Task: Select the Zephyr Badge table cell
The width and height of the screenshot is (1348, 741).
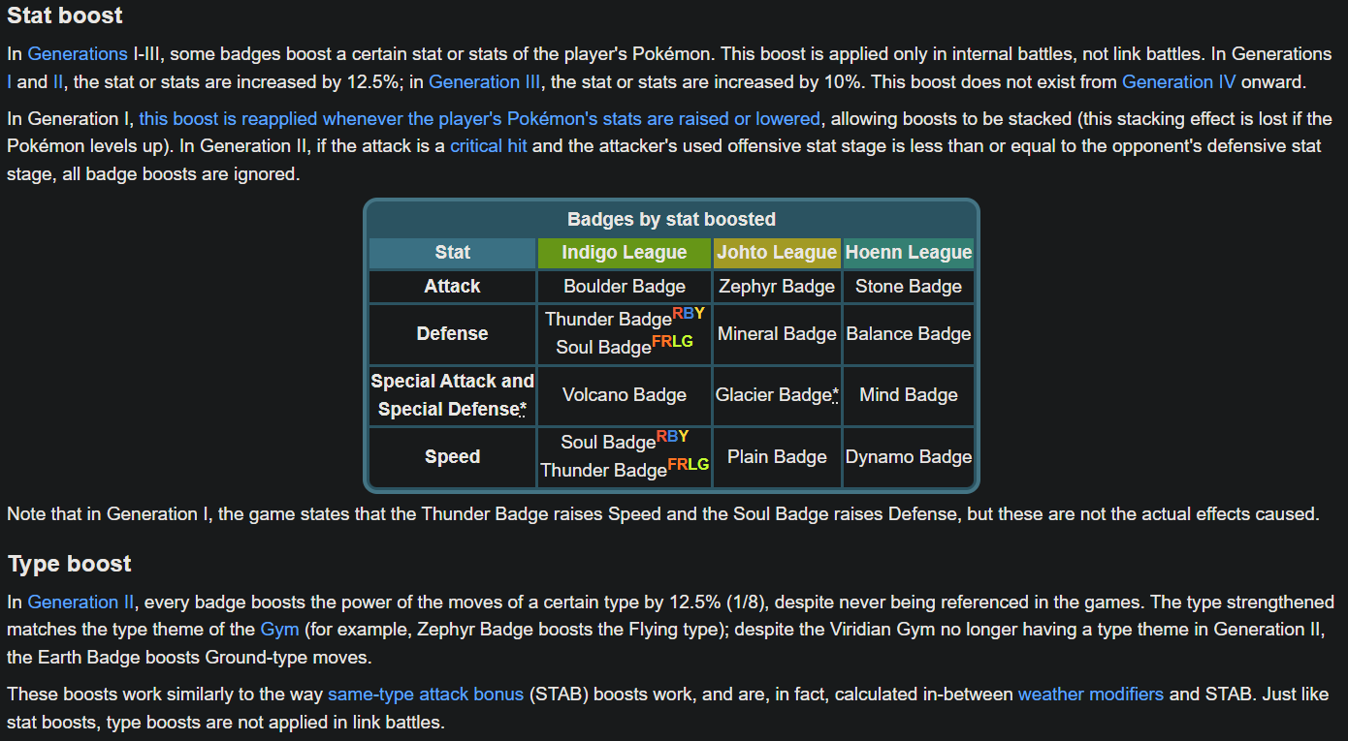Action: click(777, 287)
